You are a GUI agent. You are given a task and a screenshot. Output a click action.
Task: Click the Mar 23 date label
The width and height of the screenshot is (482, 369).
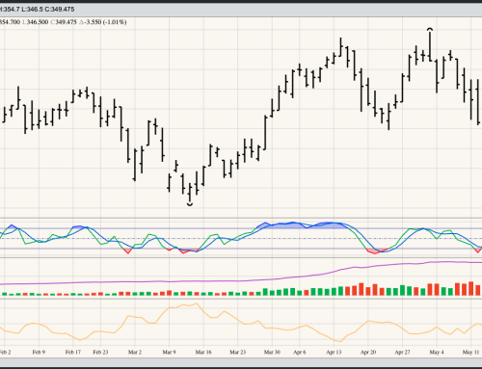click(237, 352)
